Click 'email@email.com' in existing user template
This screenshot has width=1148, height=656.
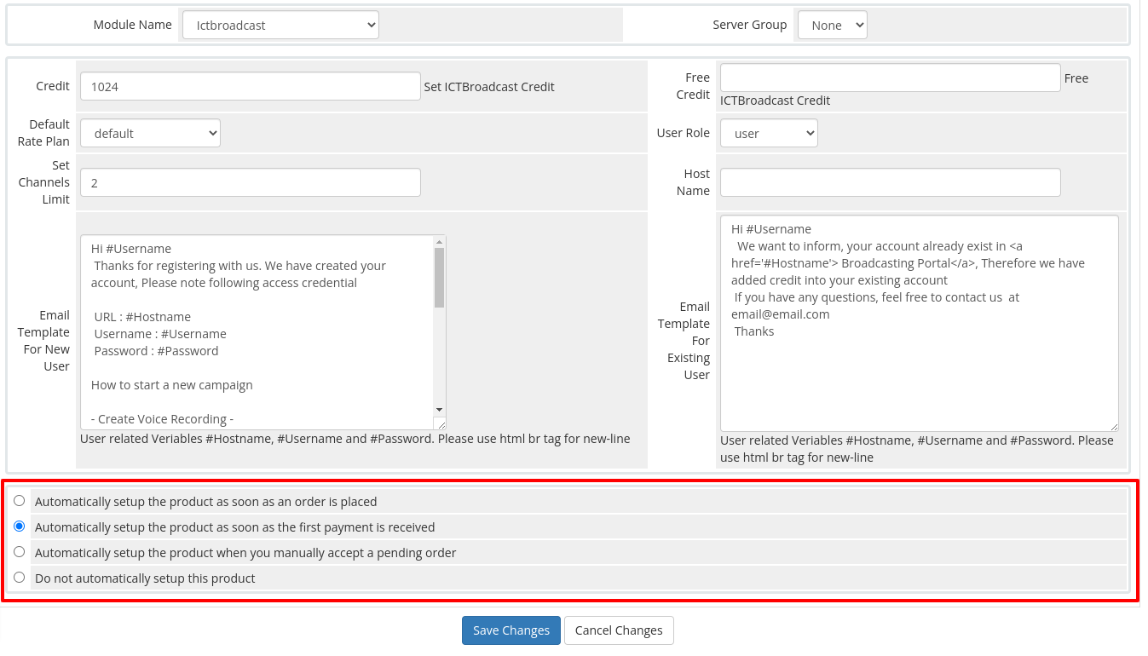coord(781,314)
